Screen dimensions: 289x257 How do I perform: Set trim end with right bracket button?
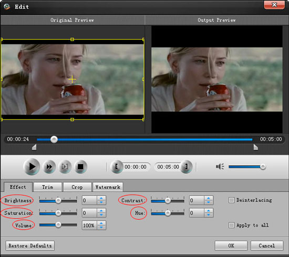click(187, 167)
